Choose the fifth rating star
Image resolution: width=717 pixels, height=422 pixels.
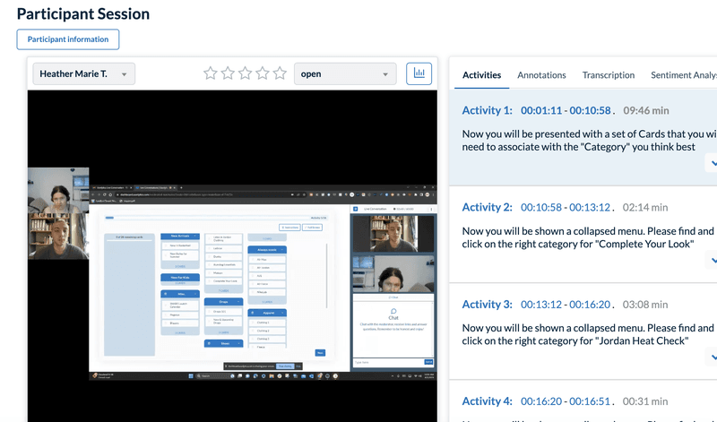(x=280, y=73)
